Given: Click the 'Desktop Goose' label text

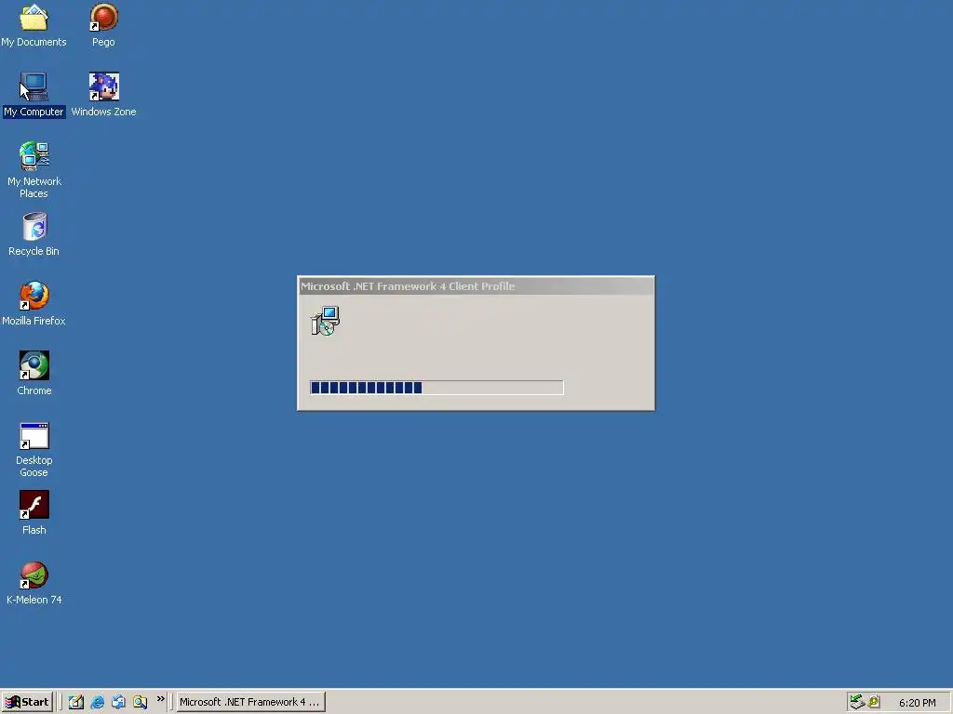Looking at the screenshot, I should click(34, 467).
